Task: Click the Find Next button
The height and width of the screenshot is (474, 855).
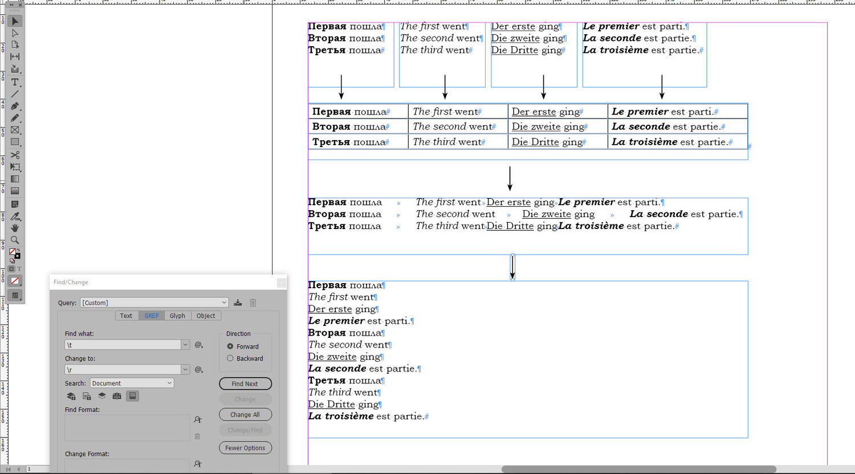Action: point(245,384)
